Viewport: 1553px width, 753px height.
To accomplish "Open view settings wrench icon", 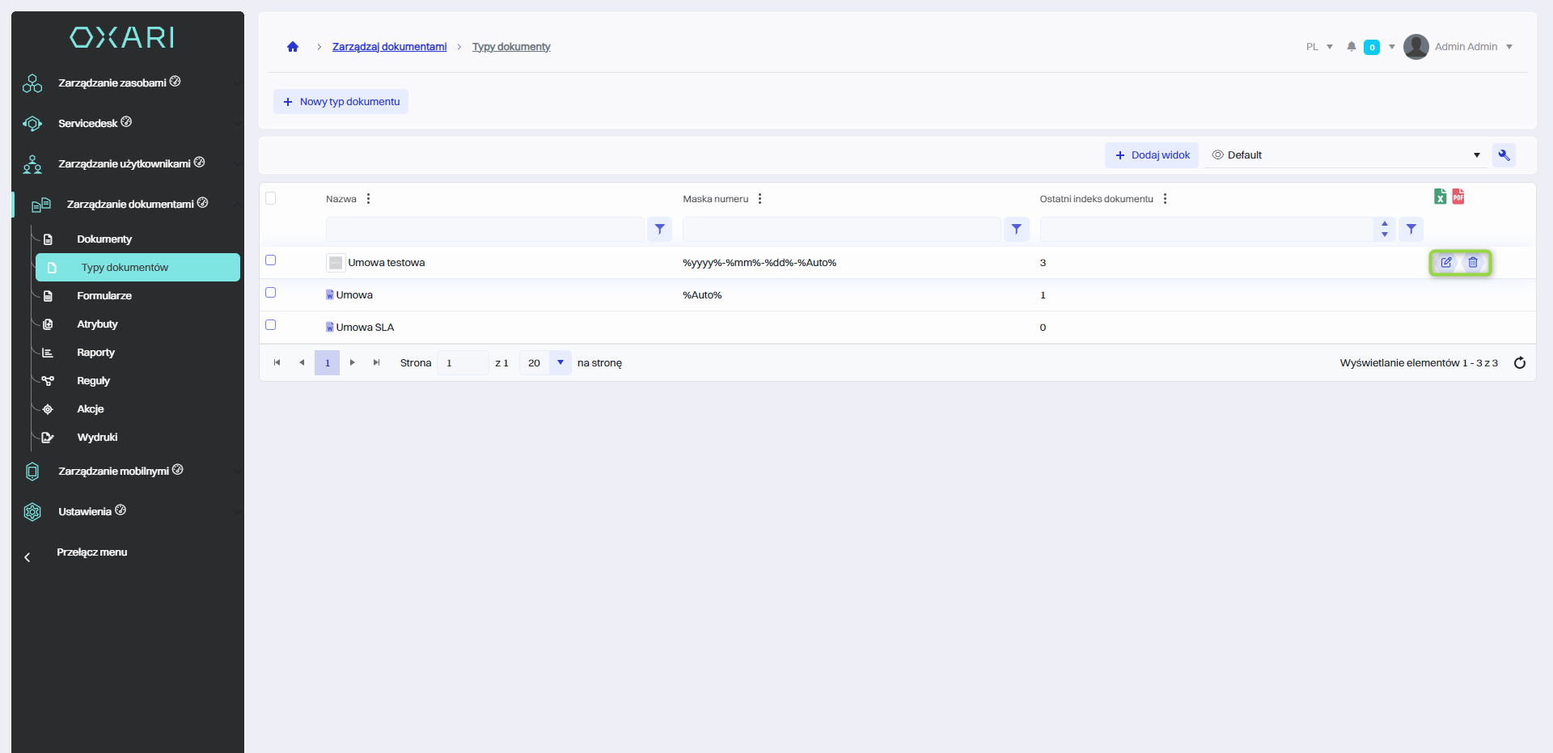I will tap(1504, 155).
